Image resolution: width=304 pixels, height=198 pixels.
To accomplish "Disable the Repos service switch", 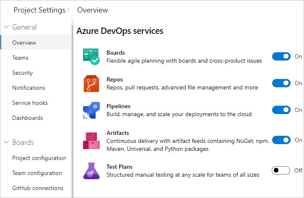I will pyautogui.click(x=281, y=83).
